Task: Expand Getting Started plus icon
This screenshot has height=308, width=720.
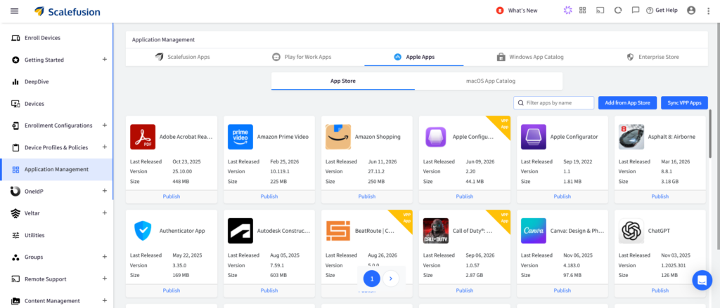Action: click(x=104, y=60)
